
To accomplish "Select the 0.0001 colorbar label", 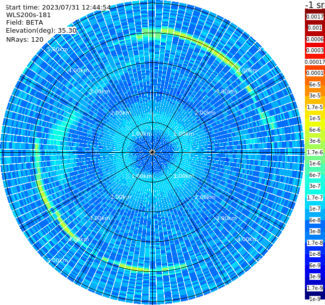I will (315, 73).
